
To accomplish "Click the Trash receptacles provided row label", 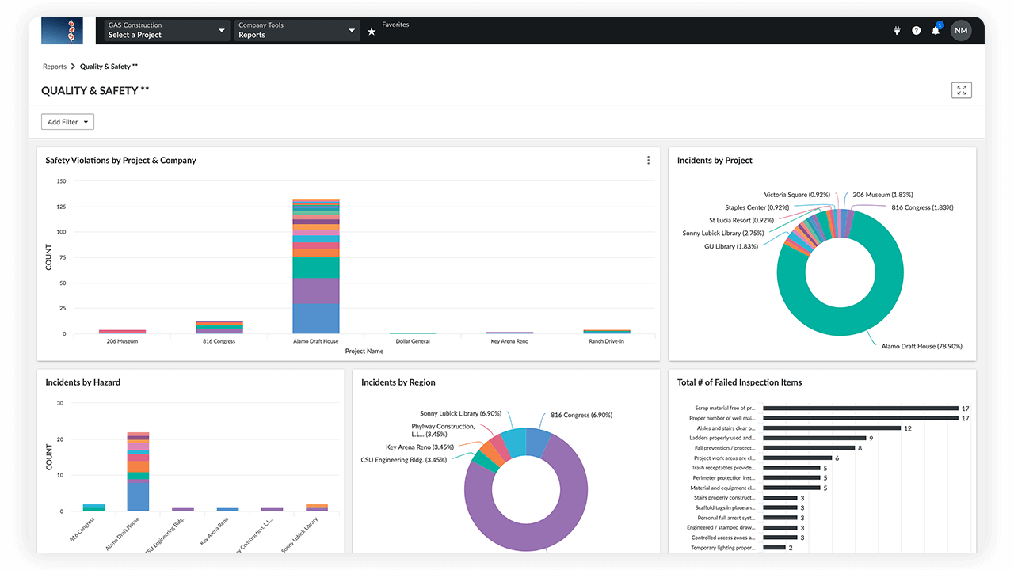I will (x=723, y=468).
